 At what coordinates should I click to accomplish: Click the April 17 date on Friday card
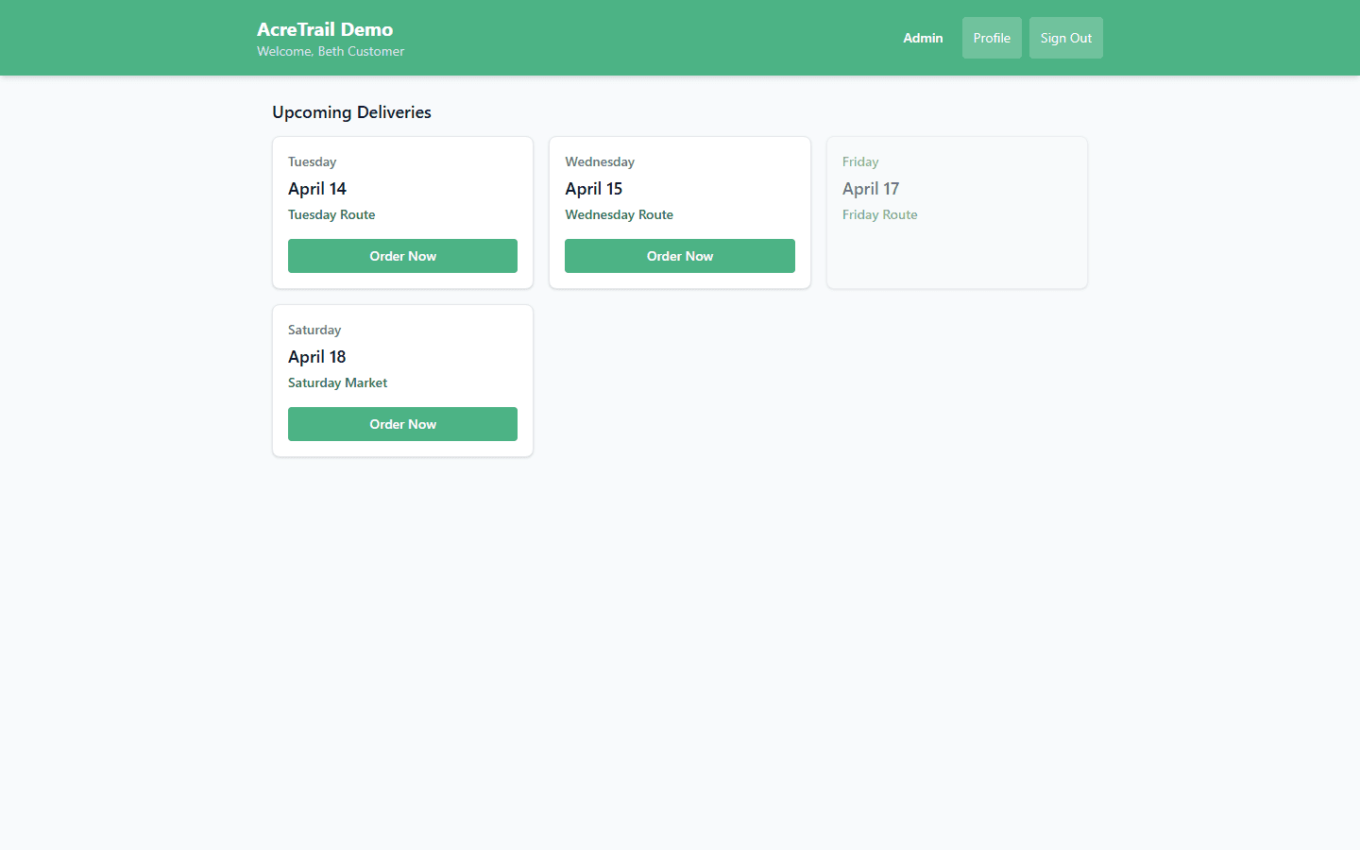[x=871, y=188]
